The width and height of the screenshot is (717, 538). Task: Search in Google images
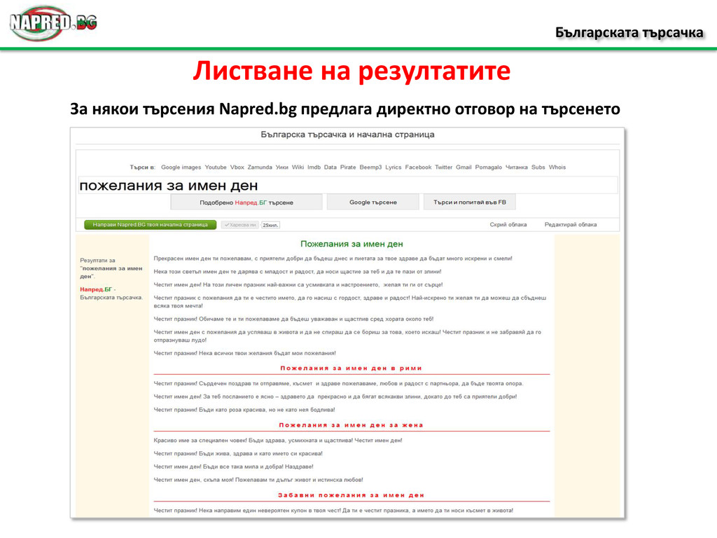pyautogui.click(x=181, y=167)
